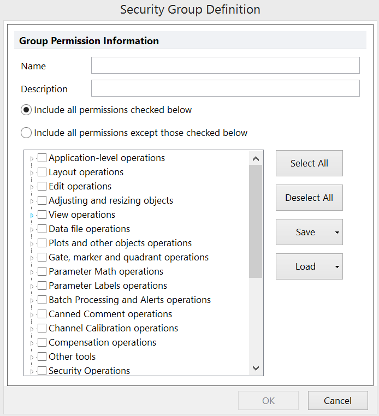Select 'Include all permissions checked below' radio
This screenshot has height=416, width=379.
pos(26,110)
